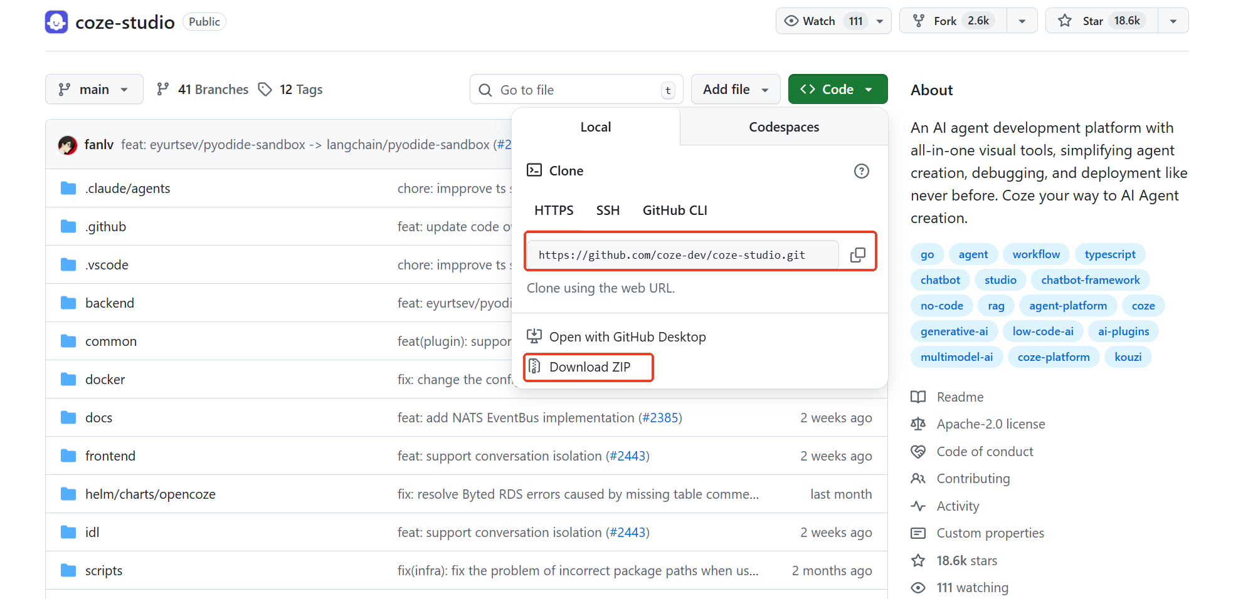
Task: Click Open with GitHub Desktop
Action: click(x=627, y=337)
